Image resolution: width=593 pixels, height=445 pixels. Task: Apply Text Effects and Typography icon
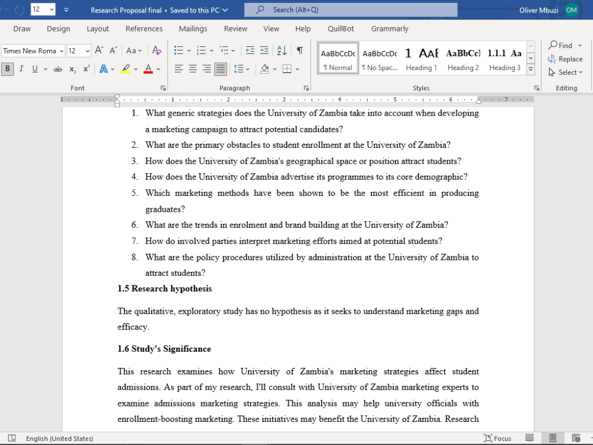coord(103,69)
